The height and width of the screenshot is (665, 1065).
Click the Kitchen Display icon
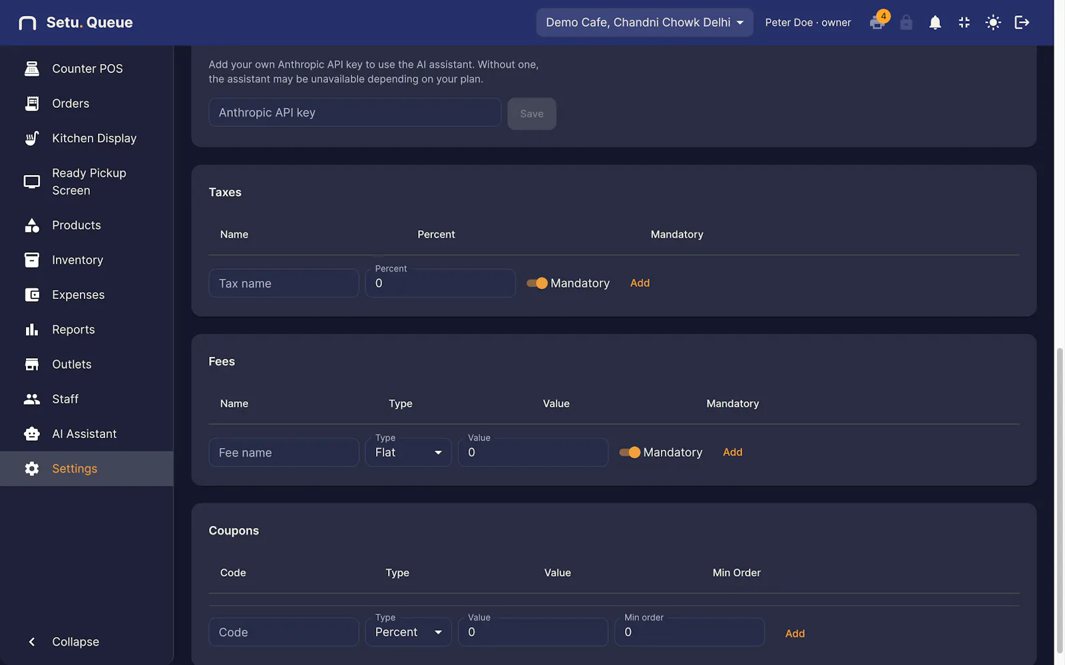tap(32, 138)
